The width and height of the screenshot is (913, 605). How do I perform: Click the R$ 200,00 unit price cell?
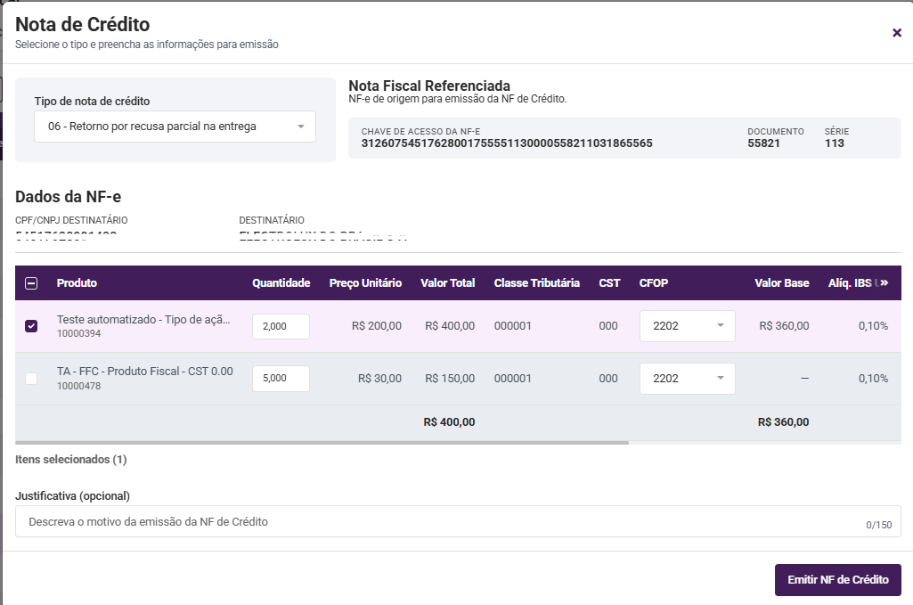pyautogui.click(x=376, y=326)
